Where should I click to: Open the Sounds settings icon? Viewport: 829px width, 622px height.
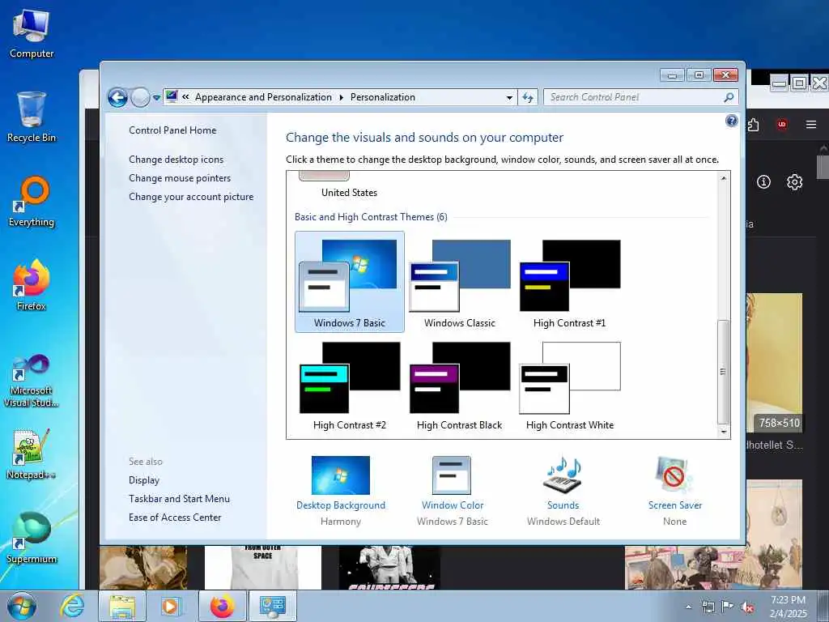[563, 475]
